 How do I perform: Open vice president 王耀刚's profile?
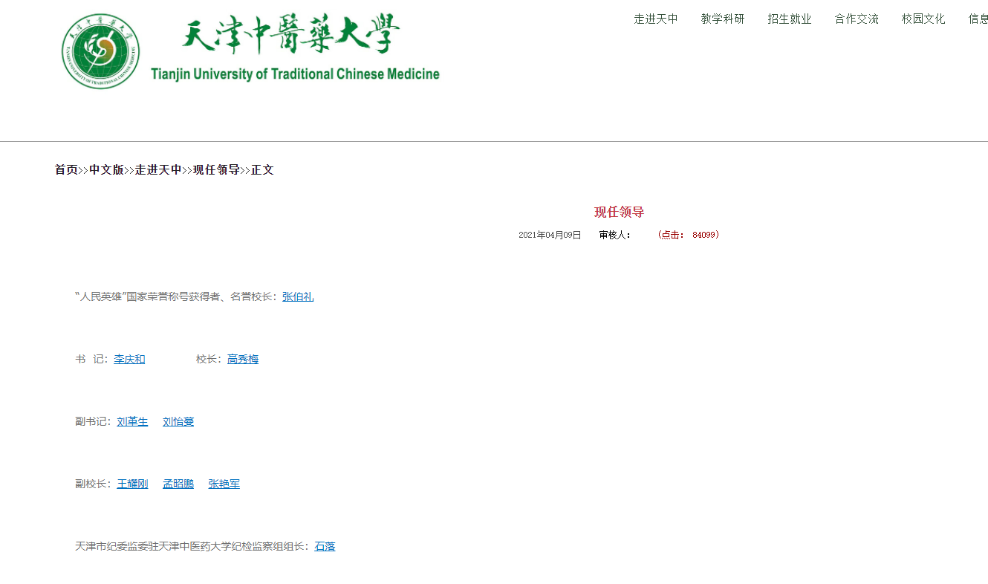pyautogui.click(x=132, y=484)
